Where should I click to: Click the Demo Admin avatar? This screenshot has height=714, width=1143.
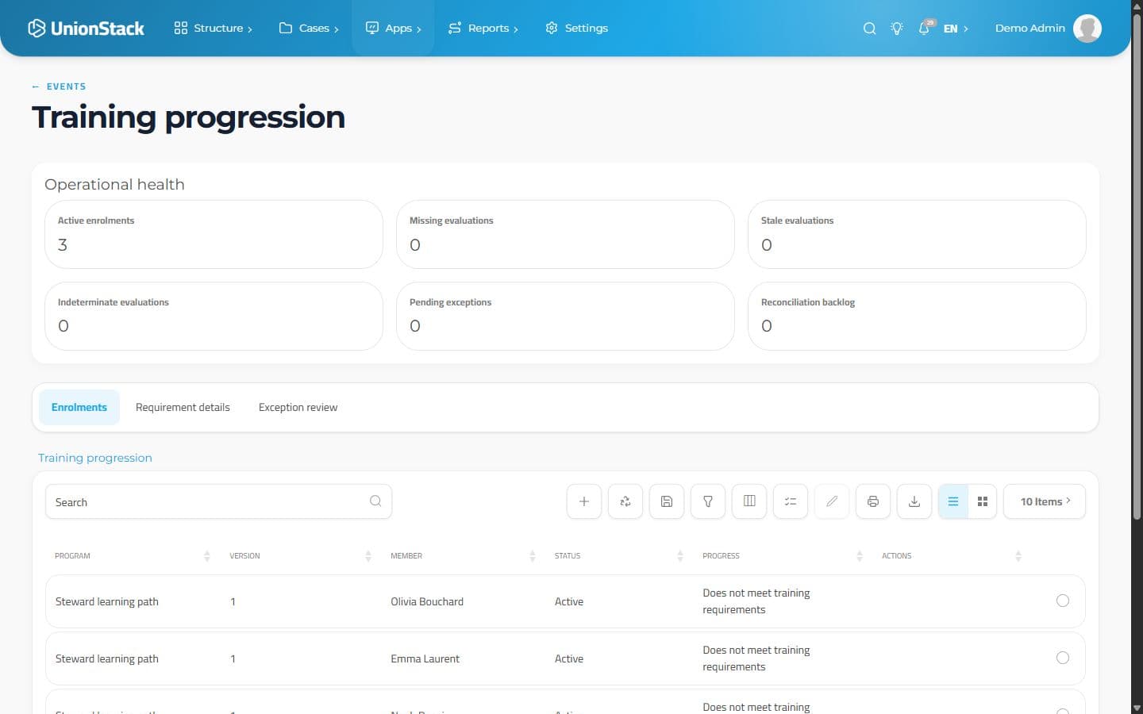click(1087, 28)
